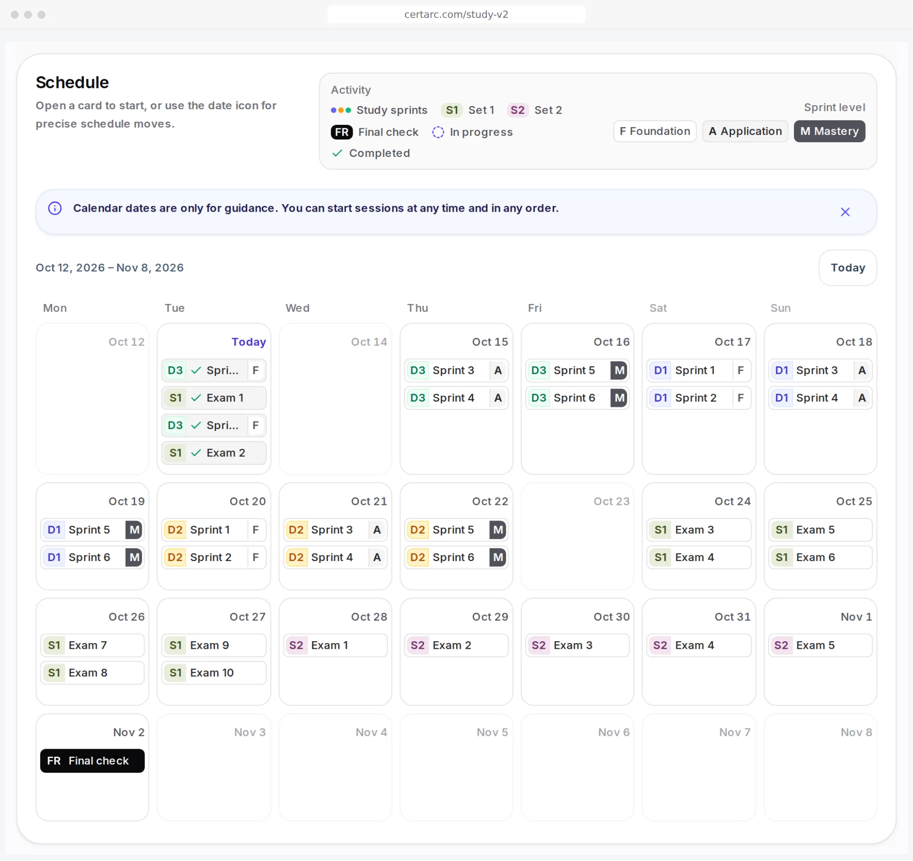
Task: Open D3 Sprint 5 on Oct 16
Action: (x=577, y=371)
